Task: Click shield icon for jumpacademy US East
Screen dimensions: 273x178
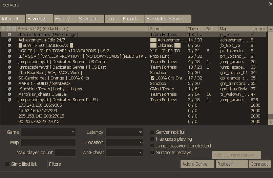Action: coord(9,67)
